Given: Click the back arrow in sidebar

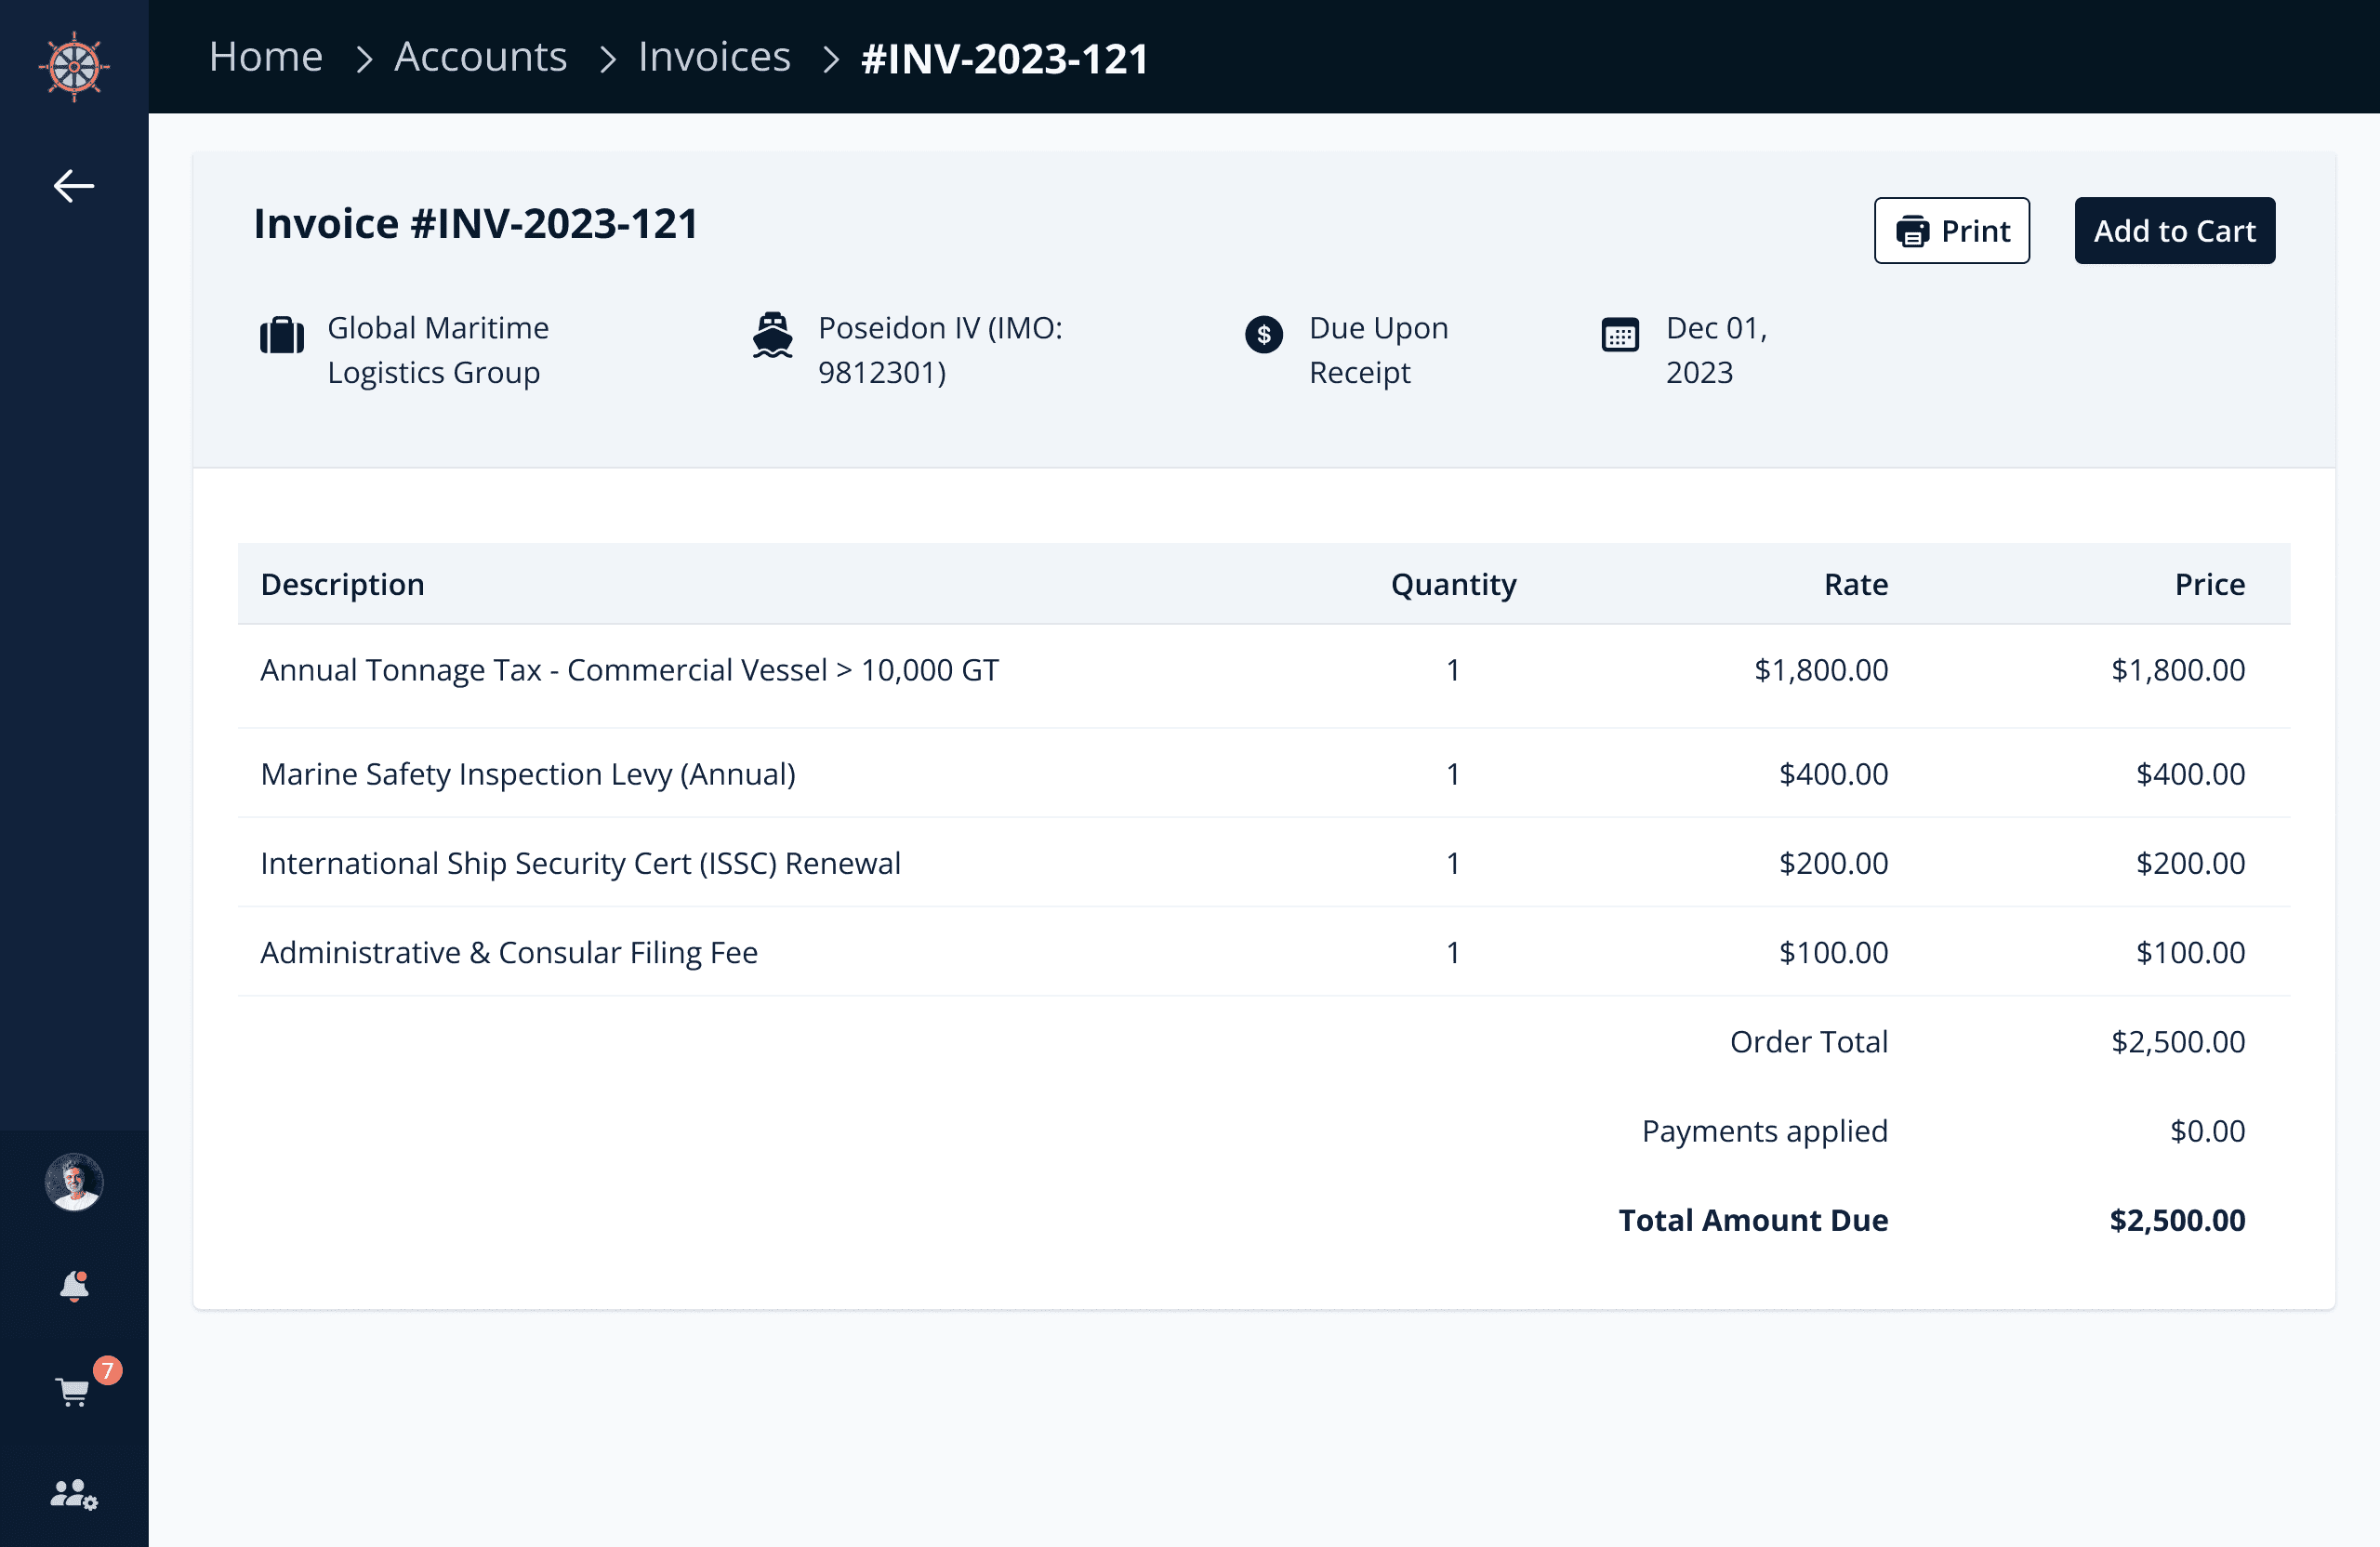Looking at the screenshot, I should (x=74, y=186).
